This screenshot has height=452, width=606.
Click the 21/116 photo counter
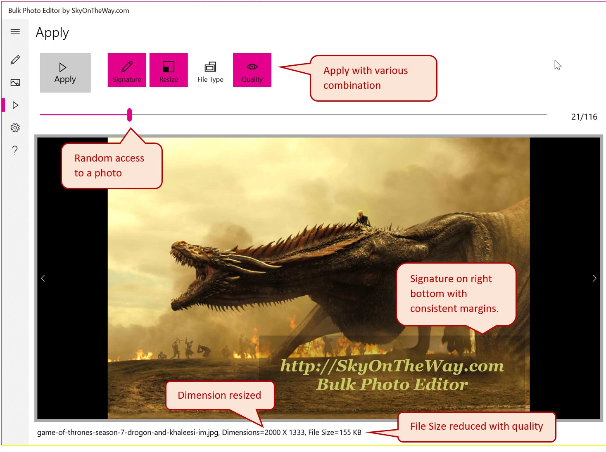(x=584, y=117)
